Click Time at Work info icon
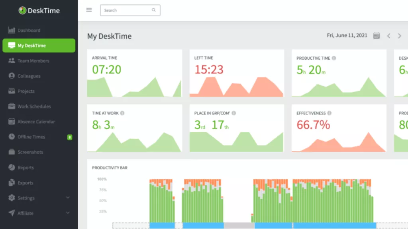The height and width of the screenshot is (229, 408). pyautogui.click(x=122, y=113)
